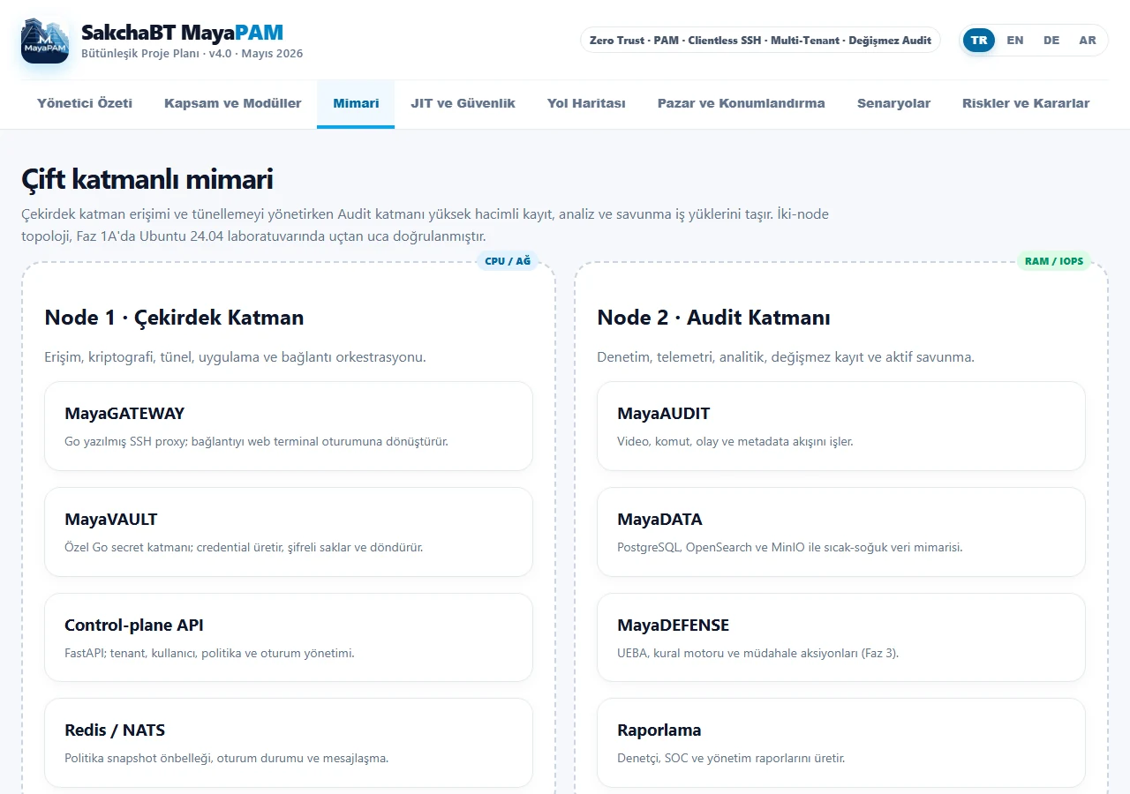Click 'UEBA, kural motoru' description text
1130x794 pixels.
pos(757,653)
